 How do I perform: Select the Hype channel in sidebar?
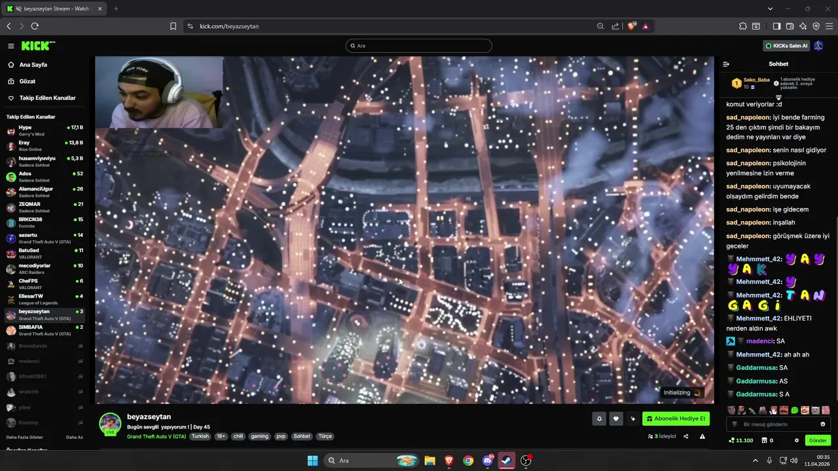tap(45, 130)
